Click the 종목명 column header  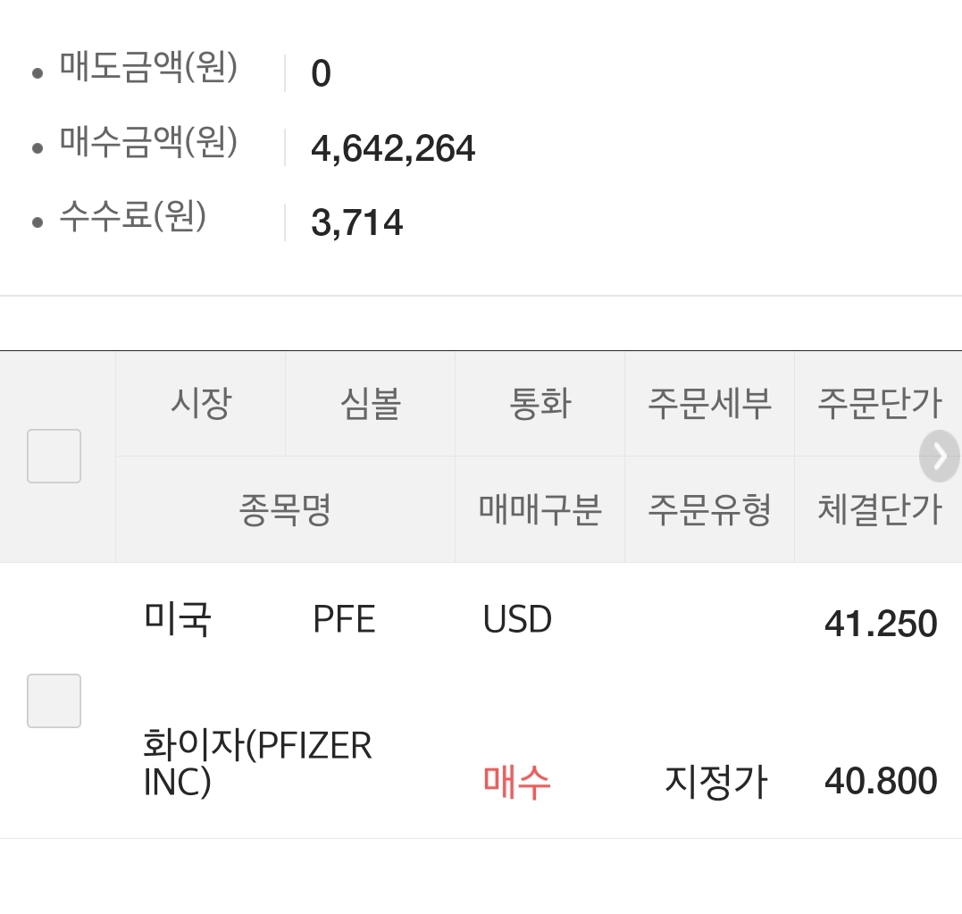(x=285, y=510)
